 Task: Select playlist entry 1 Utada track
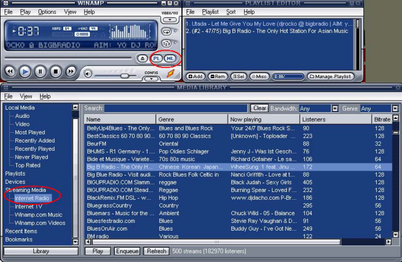point(269,24)
